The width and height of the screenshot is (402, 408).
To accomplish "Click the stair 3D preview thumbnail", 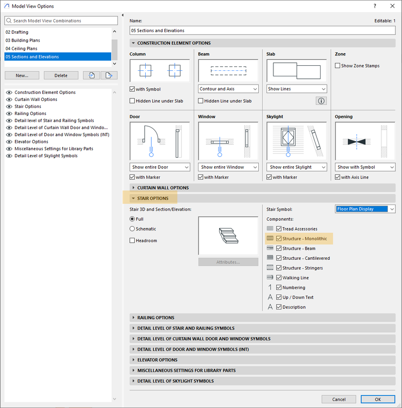I will coord(228,236).
